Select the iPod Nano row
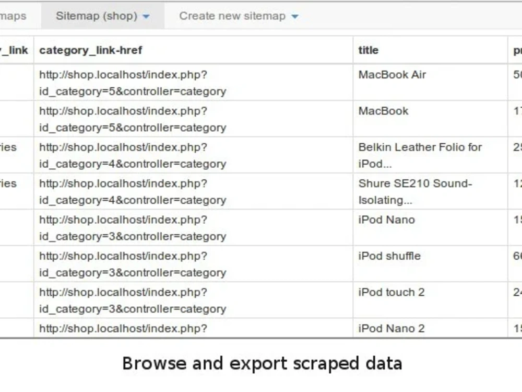This screenshot has height=392, width=522. [385, 220]
